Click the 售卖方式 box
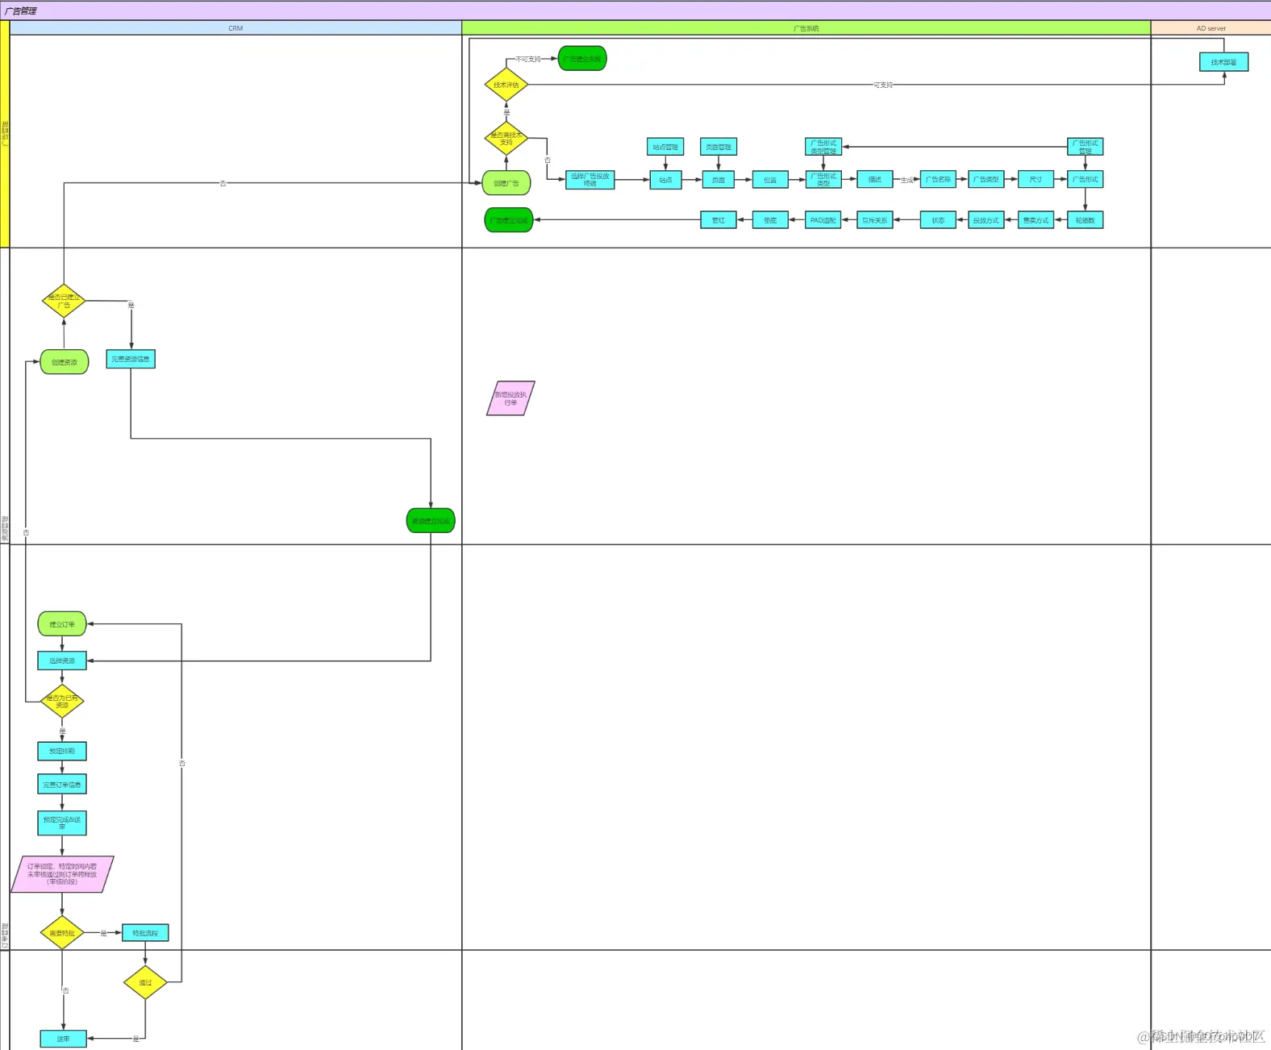The width and height of the screenshot is (1271, 1050). tap(1036, 220)
